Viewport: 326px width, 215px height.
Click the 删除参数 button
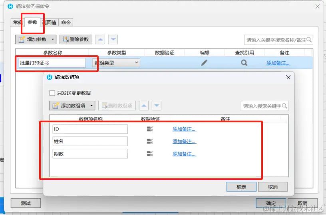pos(76,39)
